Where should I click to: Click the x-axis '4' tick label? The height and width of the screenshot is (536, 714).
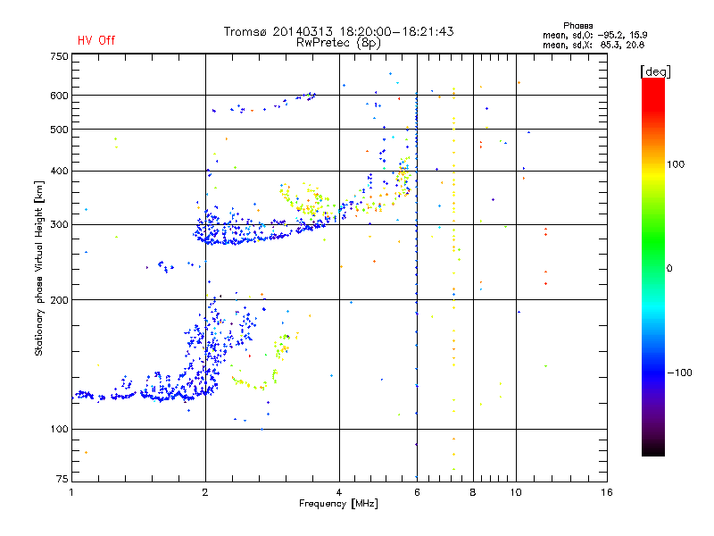[x=339, y=492]
